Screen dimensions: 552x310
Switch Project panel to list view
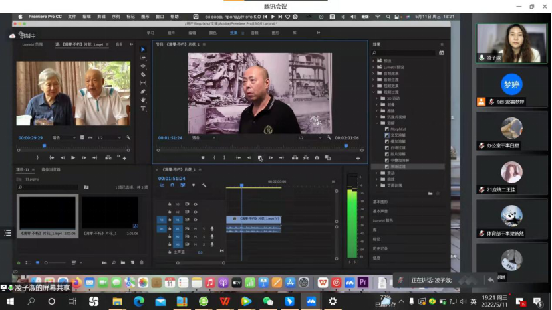(x=28, y=263)
